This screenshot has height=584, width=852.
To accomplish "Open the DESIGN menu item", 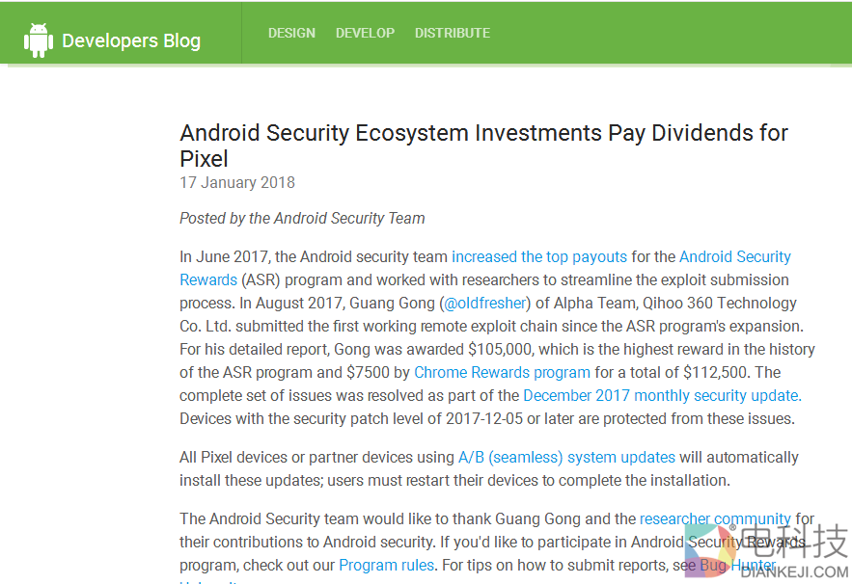I will click(x=291, y=33).
